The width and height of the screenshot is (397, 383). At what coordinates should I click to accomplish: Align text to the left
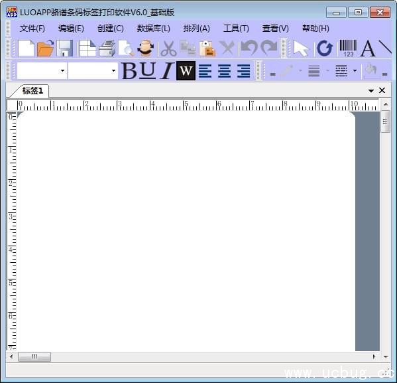pos(205,71)
